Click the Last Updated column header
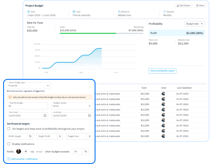Image resolution: width=215 pixels, height=164 pixels. point(184,88)
